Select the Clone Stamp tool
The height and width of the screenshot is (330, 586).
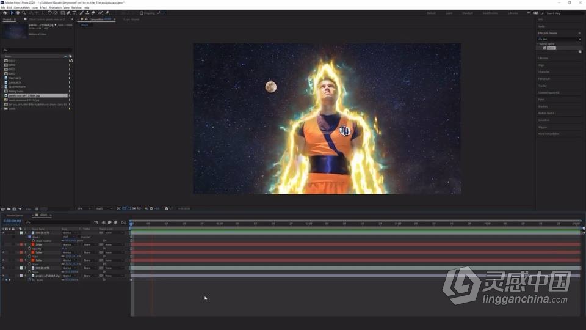pyautogui.click(x=87, y=13)
